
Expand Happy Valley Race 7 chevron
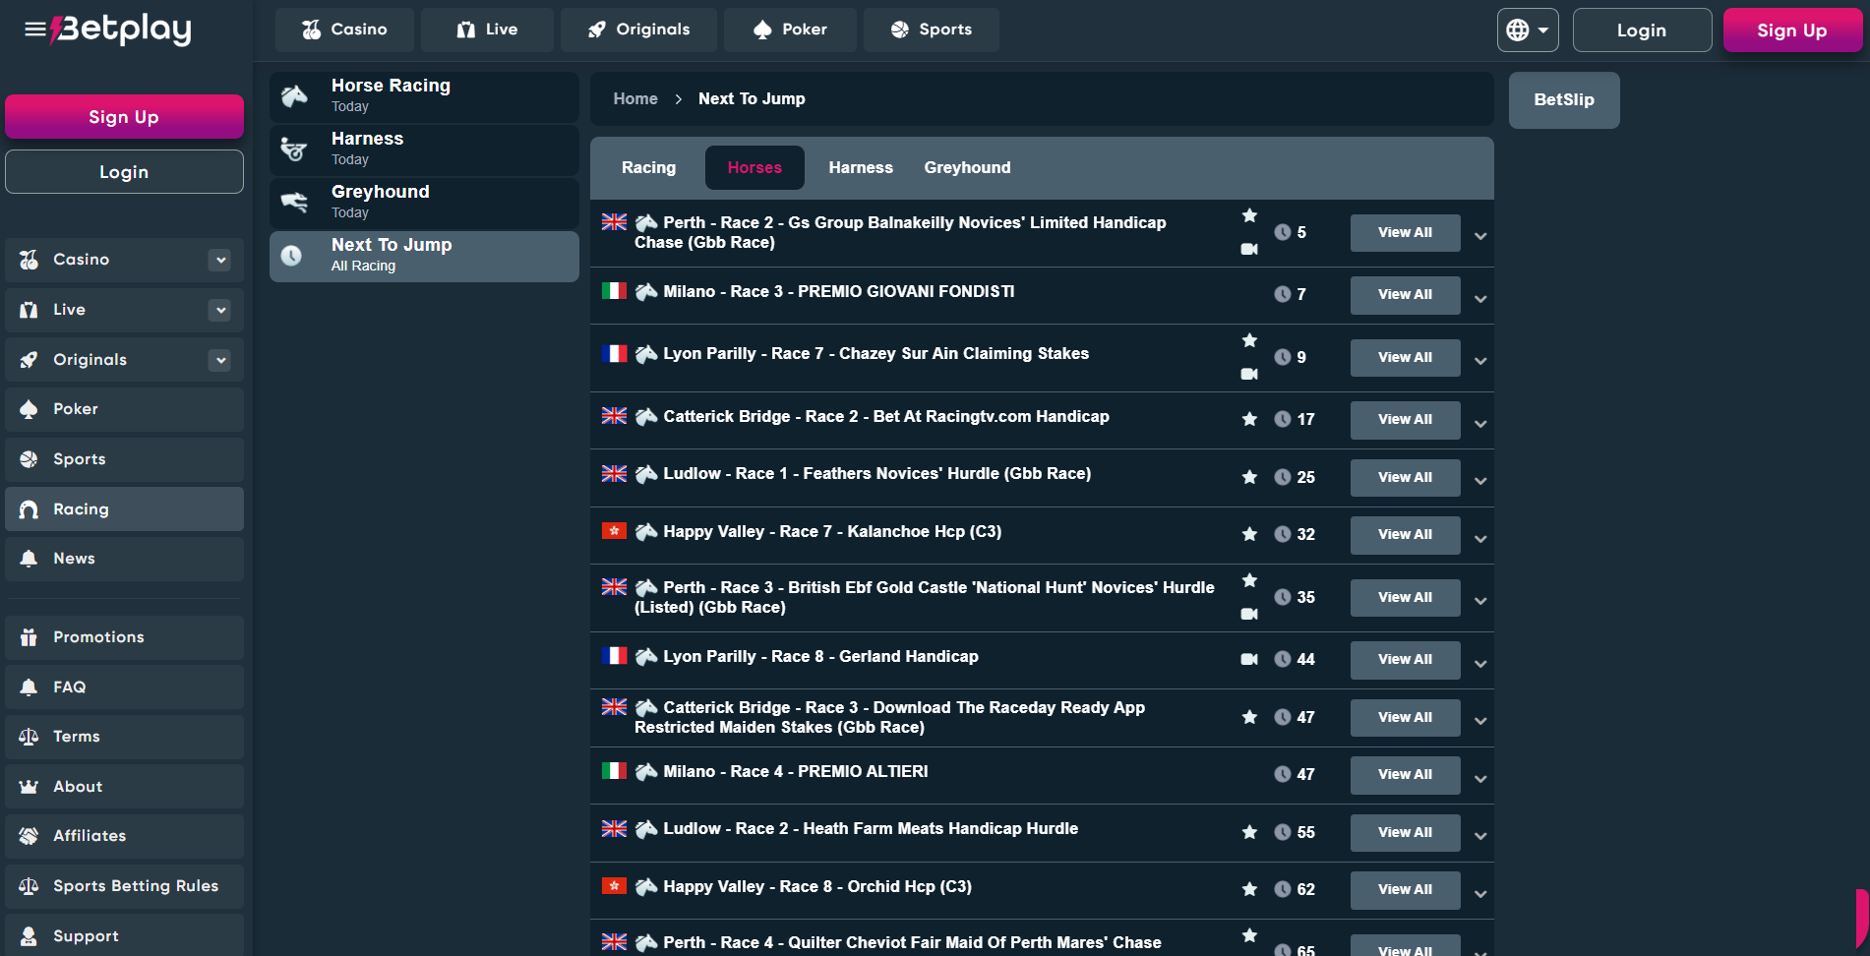(1480, 538)
